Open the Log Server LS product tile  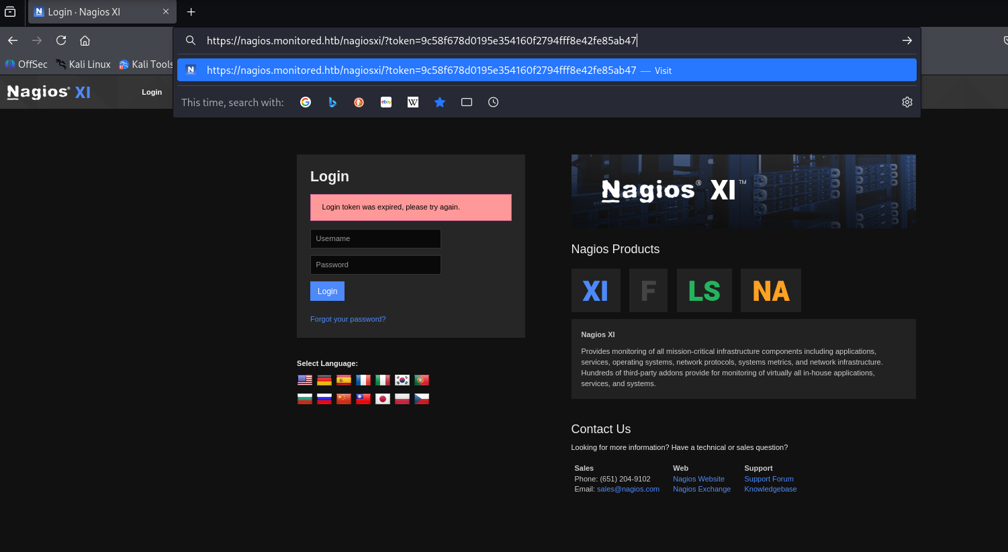[x=704, y=290]
